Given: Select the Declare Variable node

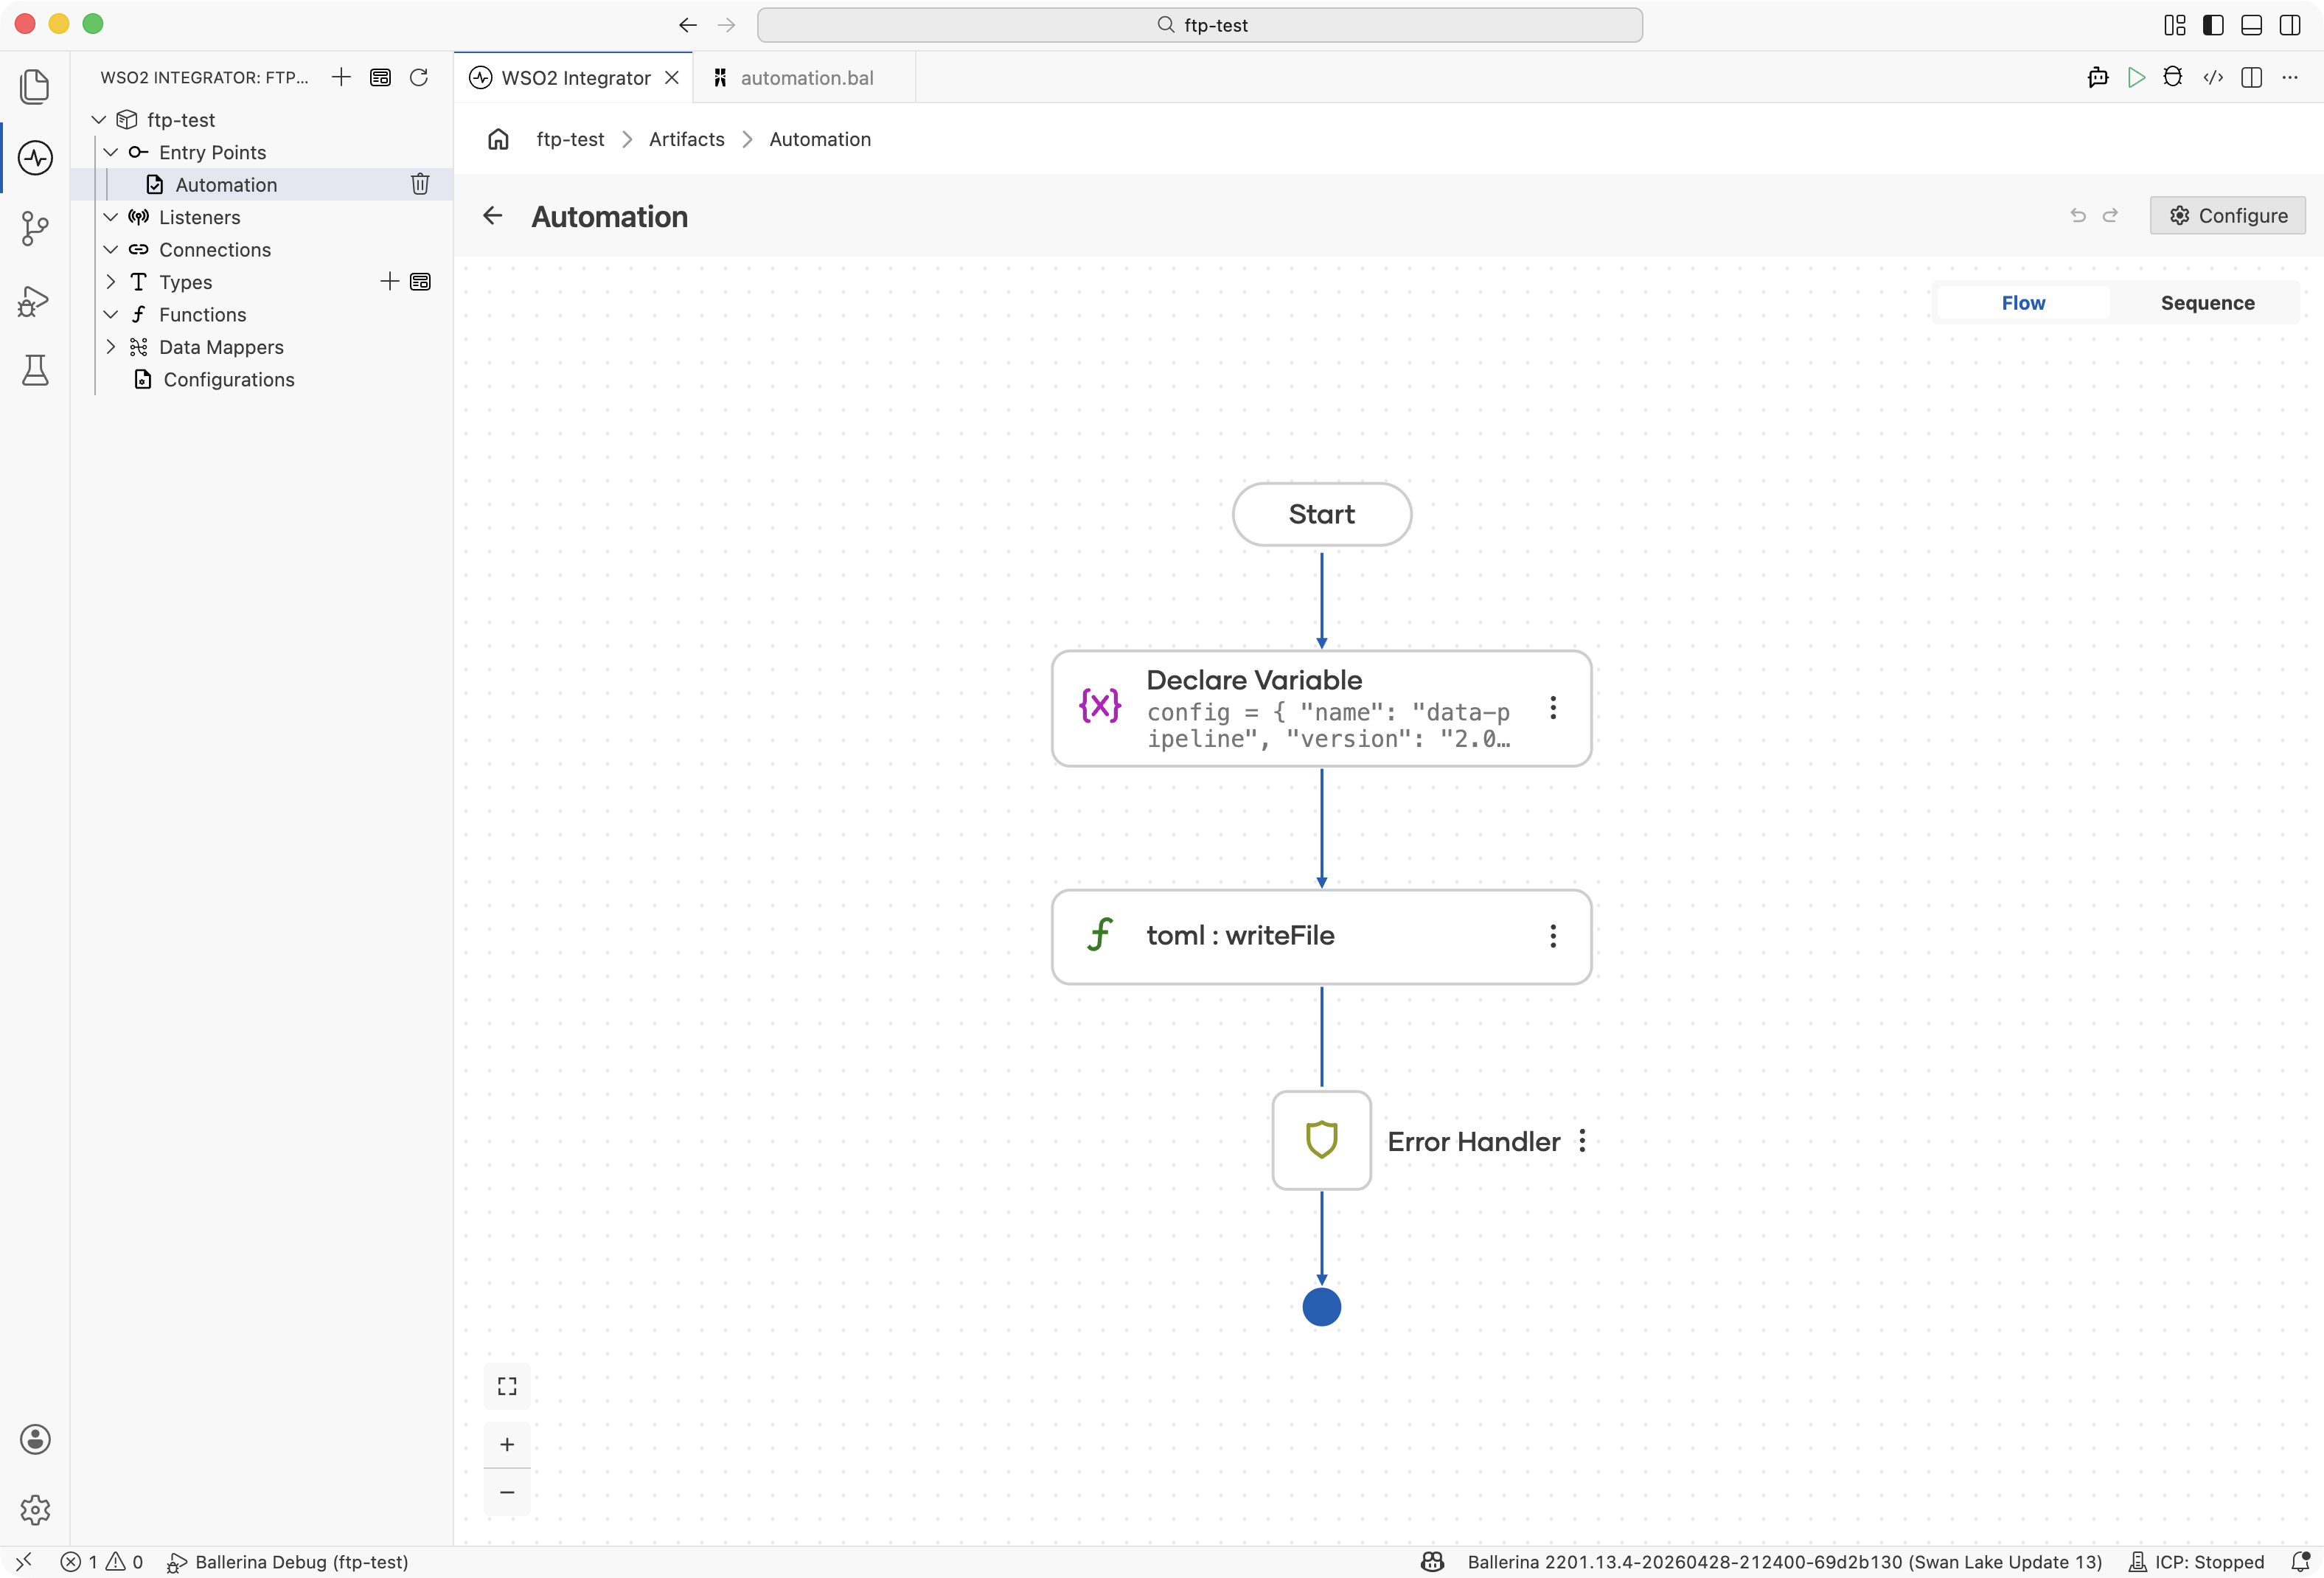Looking at the screenshot, I should tap(1321, 709).
